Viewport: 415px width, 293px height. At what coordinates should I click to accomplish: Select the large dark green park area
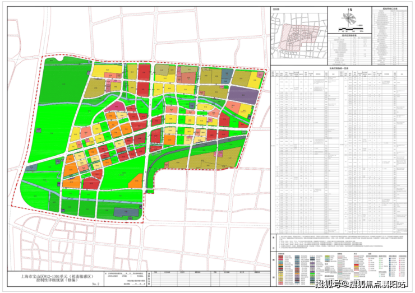tap(64, 85)
